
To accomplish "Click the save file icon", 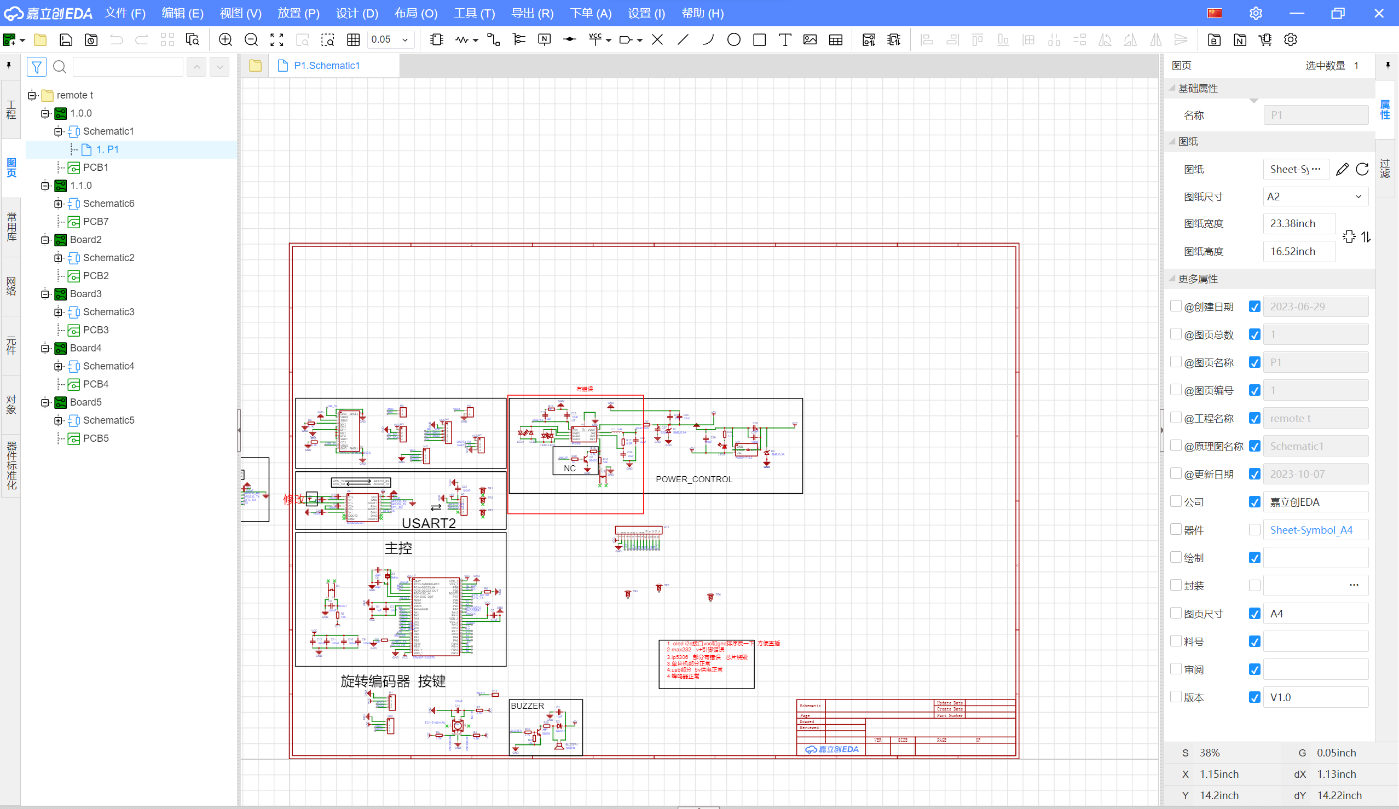I will 66,39.
